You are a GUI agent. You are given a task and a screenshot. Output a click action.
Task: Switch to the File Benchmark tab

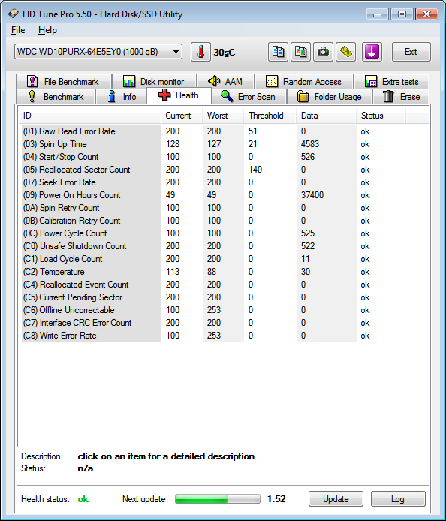(x=64, y=81)
